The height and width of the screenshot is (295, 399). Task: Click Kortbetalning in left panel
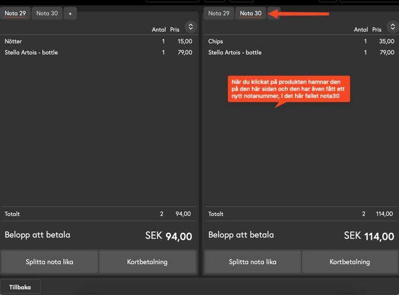(147, 262)
